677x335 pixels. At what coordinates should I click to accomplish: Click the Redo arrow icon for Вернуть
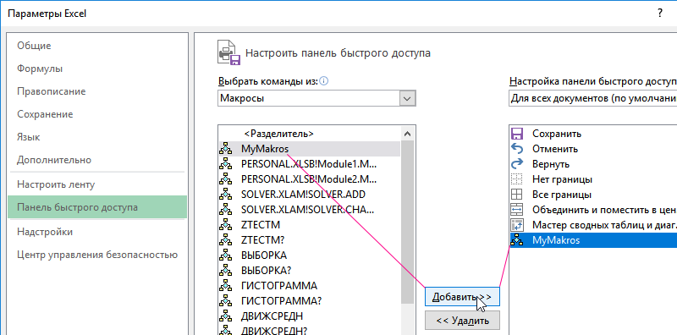517,164
